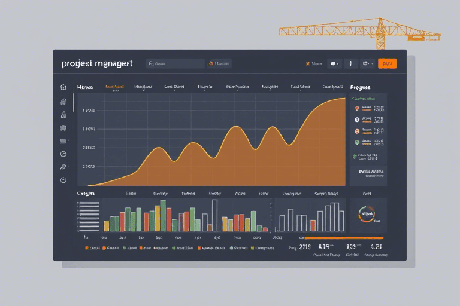
Task: Adjust the orange progress bar below bar charts
Action: [x=344, y=238]
